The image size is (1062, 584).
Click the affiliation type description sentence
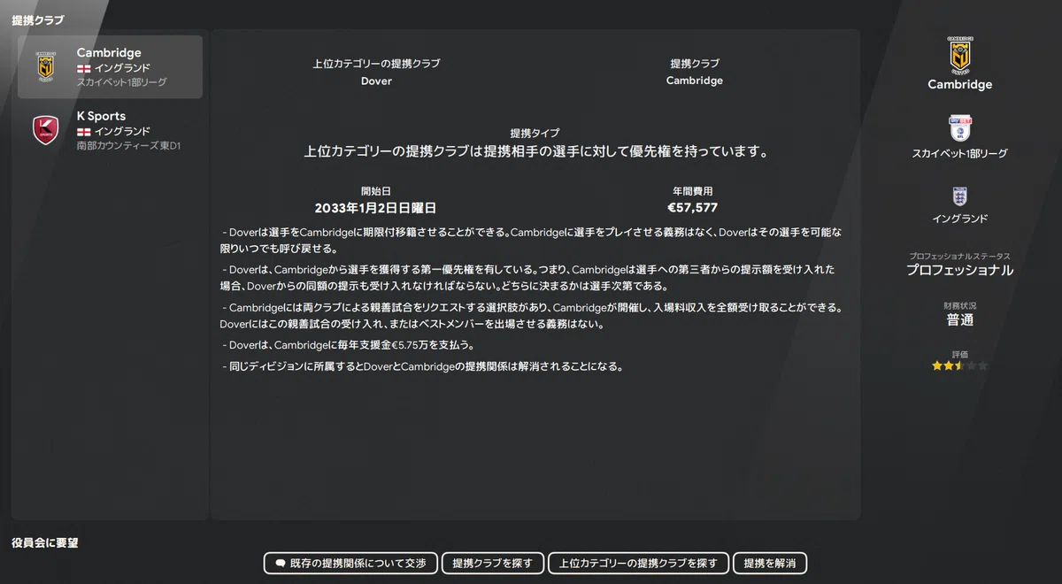(535, 151)
